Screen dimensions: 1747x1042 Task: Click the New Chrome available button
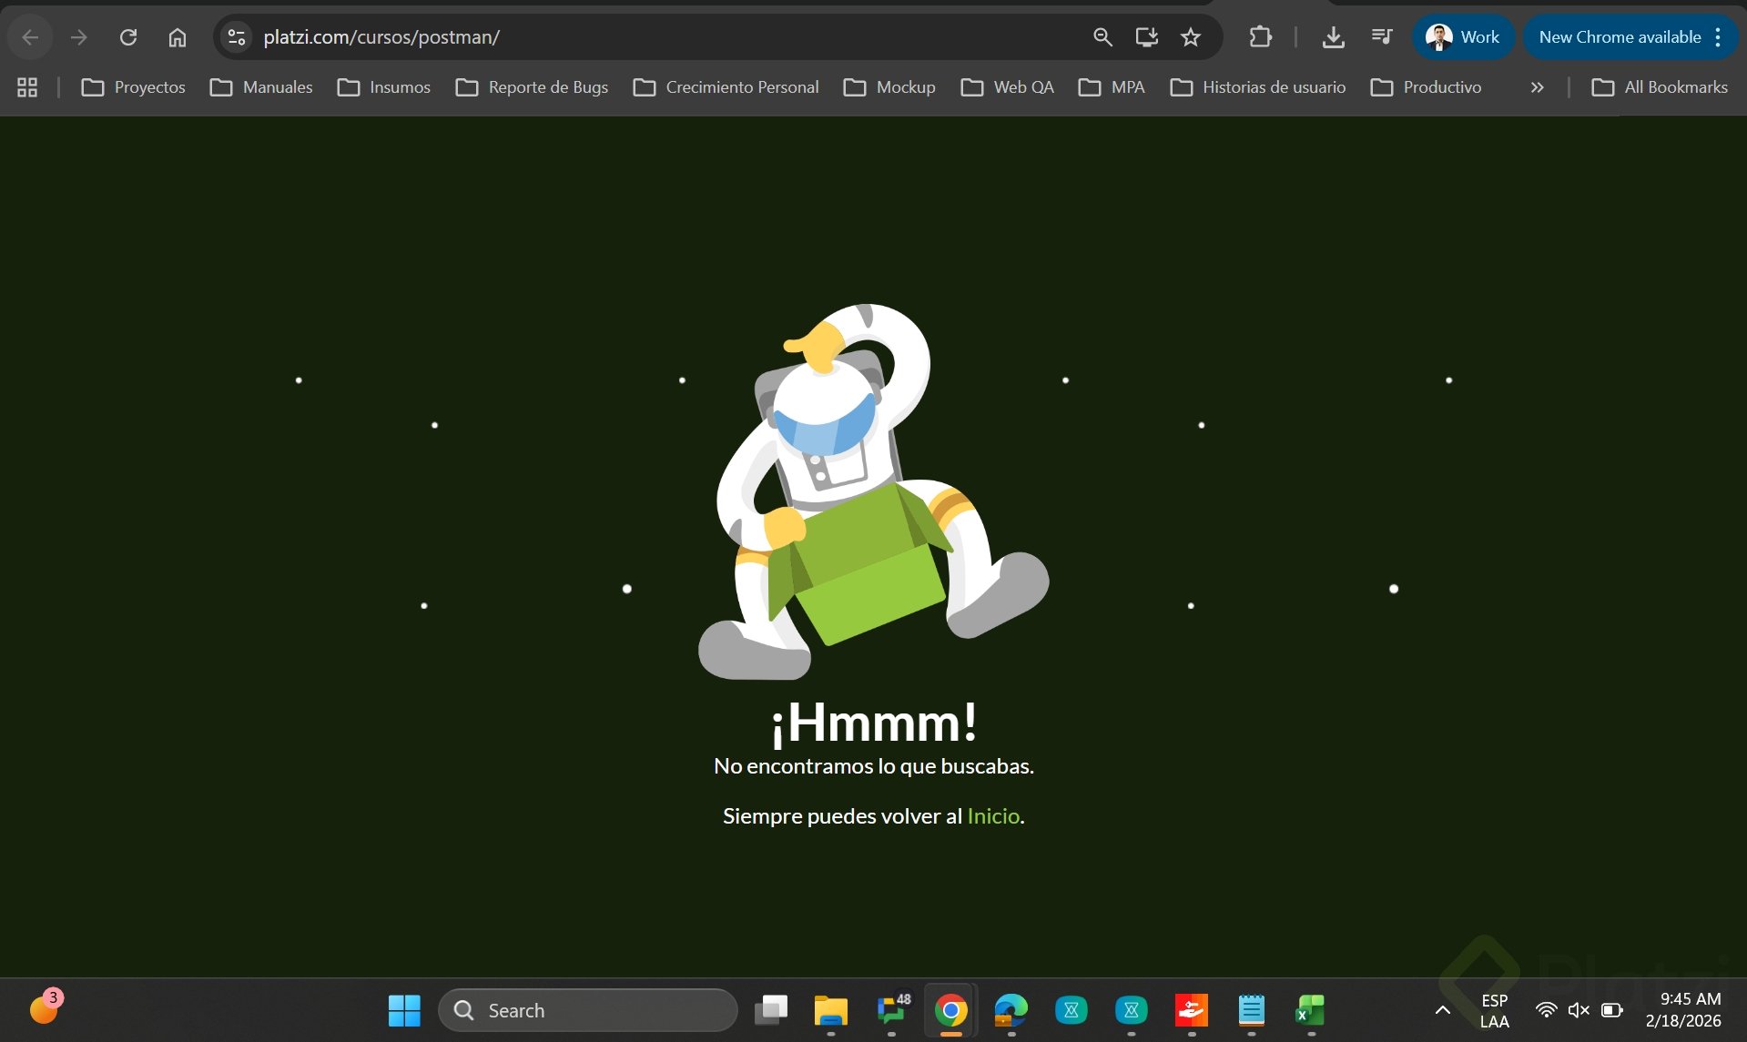coord(1620,37)
